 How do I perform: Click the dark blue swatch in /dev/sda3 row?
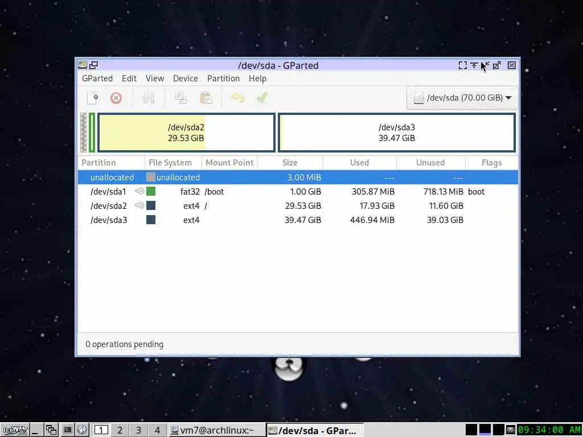[x=150, y=220]
